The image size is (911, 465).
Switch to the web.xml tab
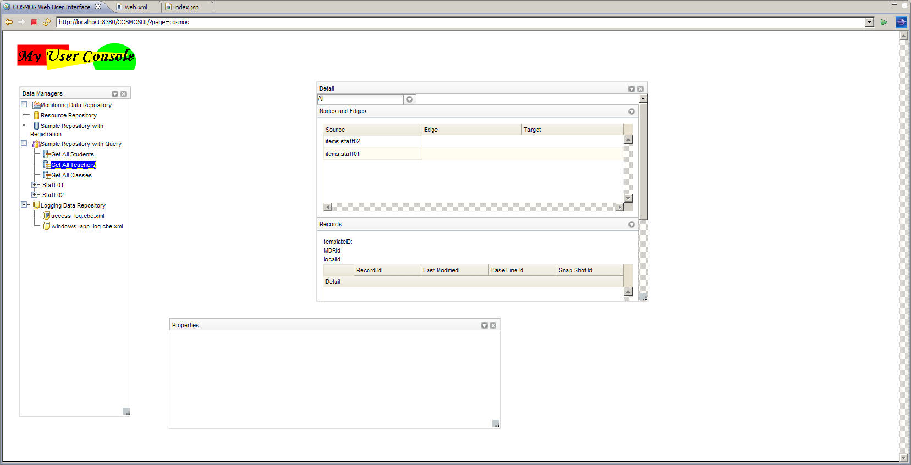pos(136,7)
